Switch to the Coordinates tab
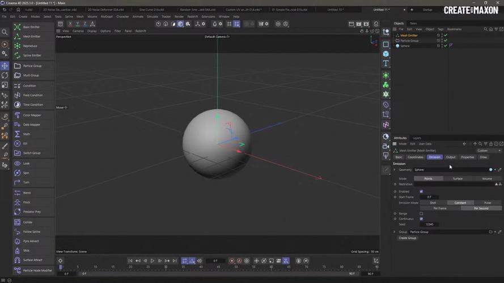 (416, 157)
